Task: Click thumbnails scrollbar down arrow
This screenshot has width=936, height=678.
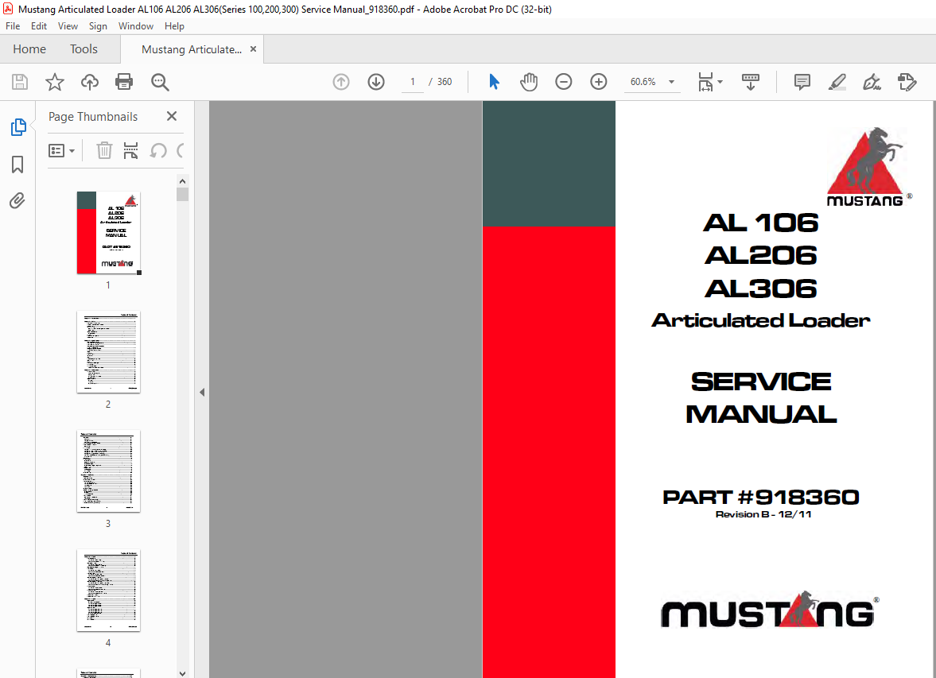Action: click(x=183, y=672)
